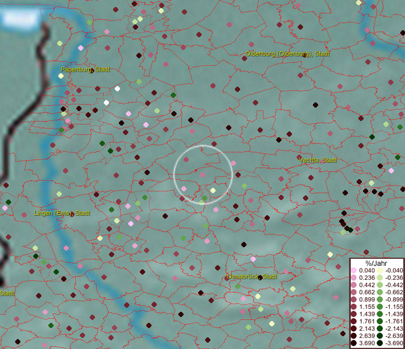Image resolution: width=405 pixels, height=349 pixels.
Task: Select the 1.761 legend color dot
Action: [x=354, y=322]
